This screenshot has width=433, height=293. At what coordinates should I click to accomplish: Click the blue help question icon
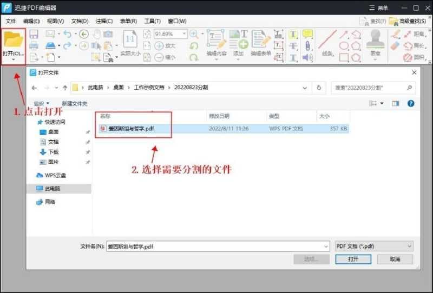(x=411, y=103)
